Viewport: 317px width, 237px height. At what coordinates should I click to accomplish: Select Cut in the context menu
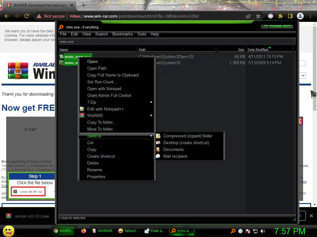(x=116, y=143)
